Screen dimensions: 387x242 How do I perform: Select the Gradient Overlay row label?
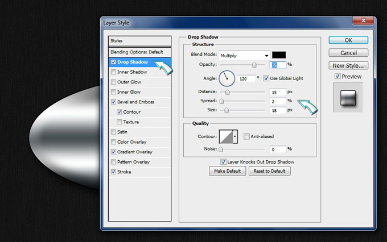coord(135,152)
